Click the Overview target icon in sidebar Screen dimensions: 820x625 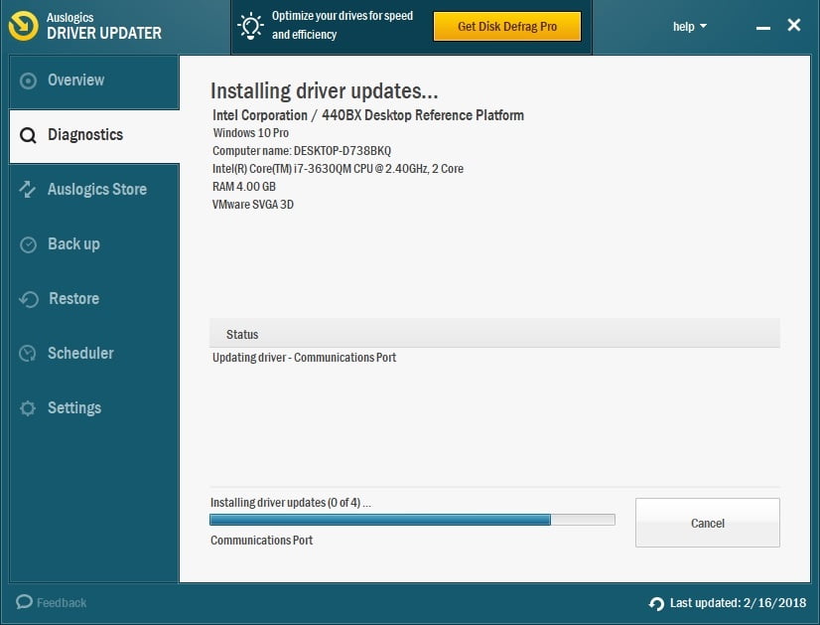pyautogui.click(x=28, y=80)
